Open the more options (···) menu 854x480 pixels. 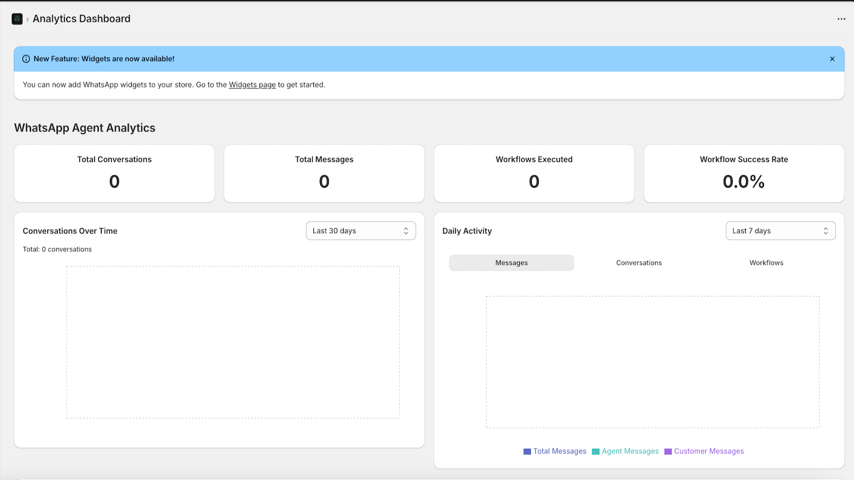click(840, 19)
